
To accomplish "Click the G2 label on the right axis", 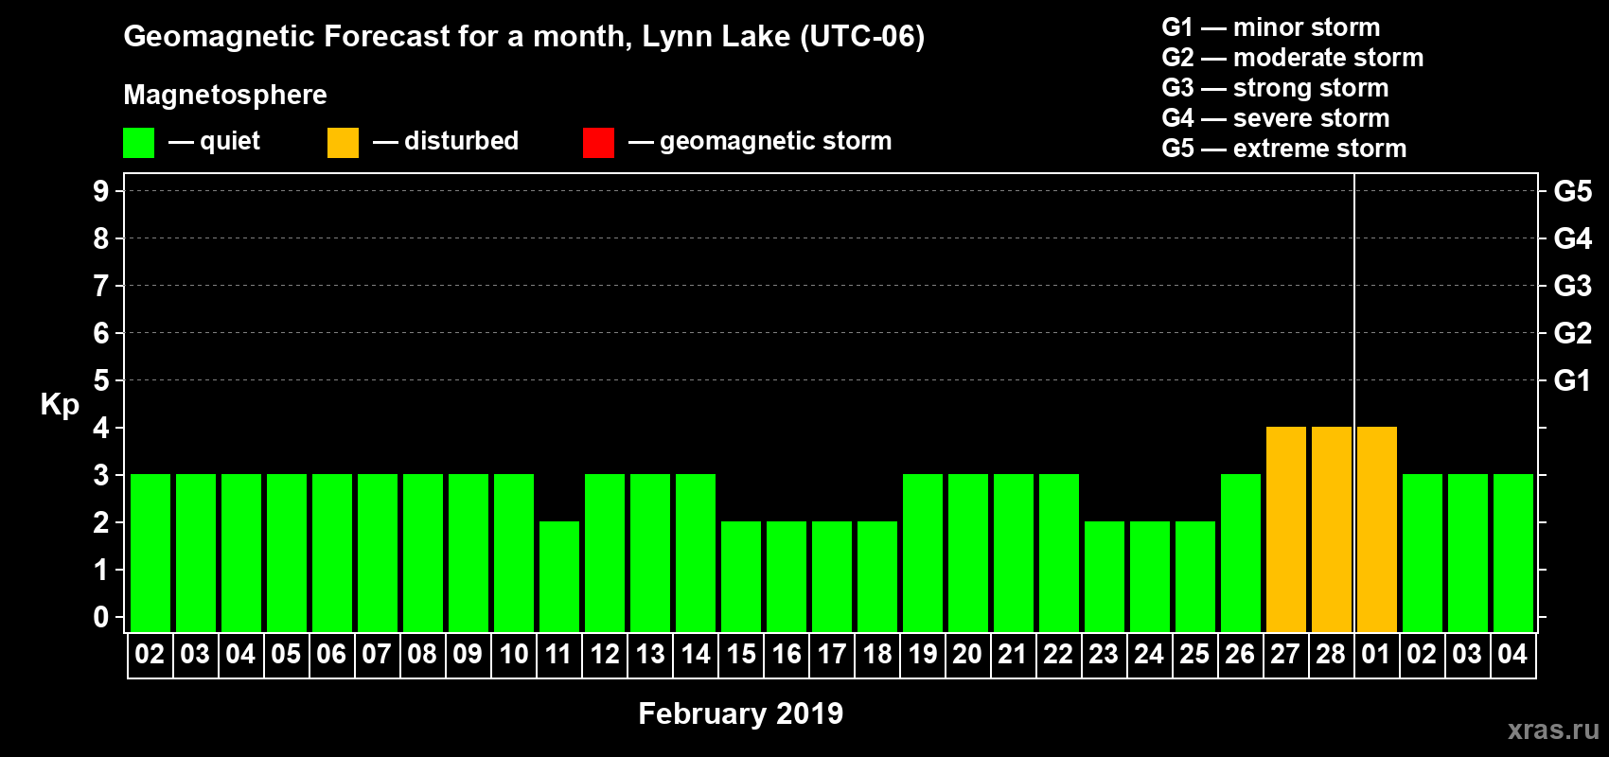I will [x=1572, y=333].
